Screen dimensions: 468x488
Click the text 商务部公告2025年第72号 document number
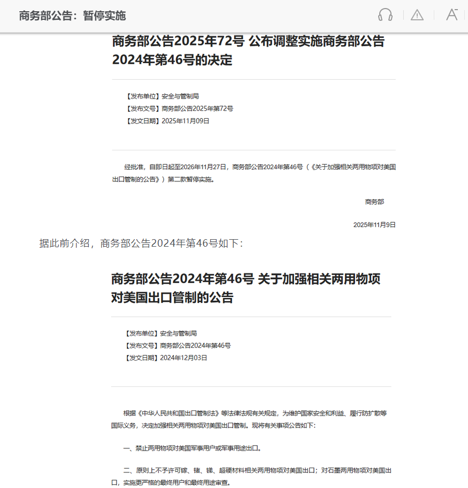pyautogui.click(x=197, y=109)
